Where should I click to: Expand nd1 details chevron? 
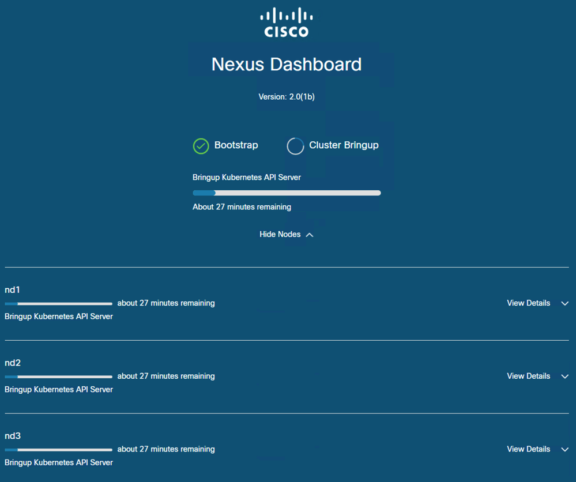tap(565, 303)
